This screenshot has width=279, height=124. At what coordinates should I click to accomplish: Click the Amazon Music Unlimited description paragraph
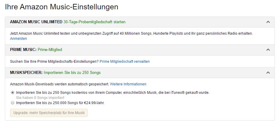click(131, 33)
